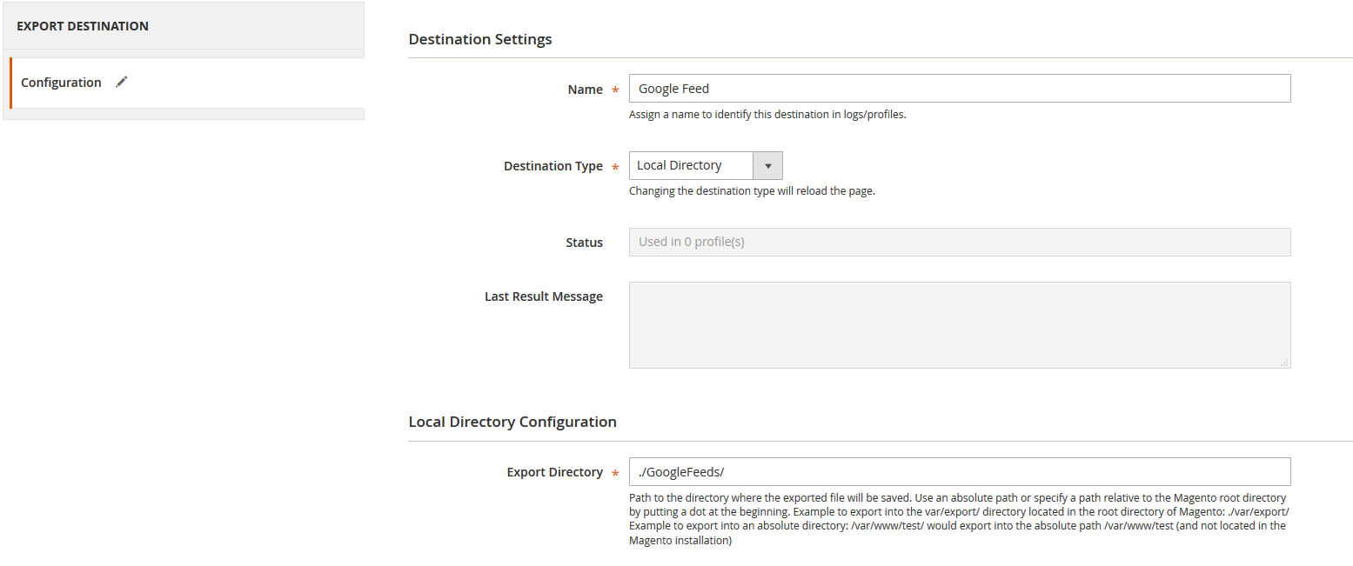Select the Destination Settings section heading
1353x566 pixels.
click(480, 39)
